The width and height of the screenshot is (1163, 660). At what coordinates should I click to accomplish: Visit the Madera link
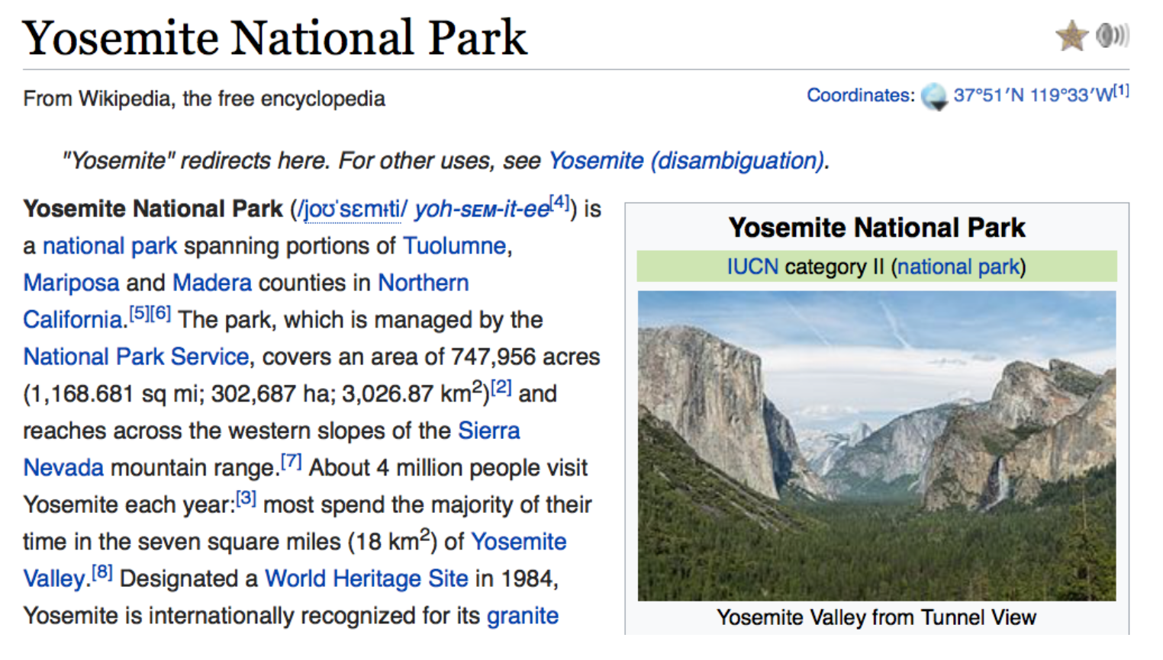click(212, 283)
